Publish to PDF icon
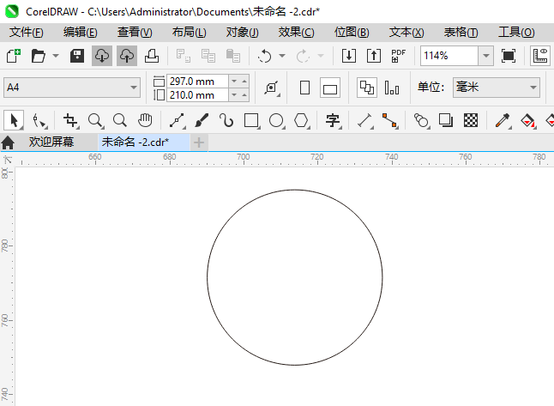This screenshot has width=554, height=406. [x=399, y=56]
